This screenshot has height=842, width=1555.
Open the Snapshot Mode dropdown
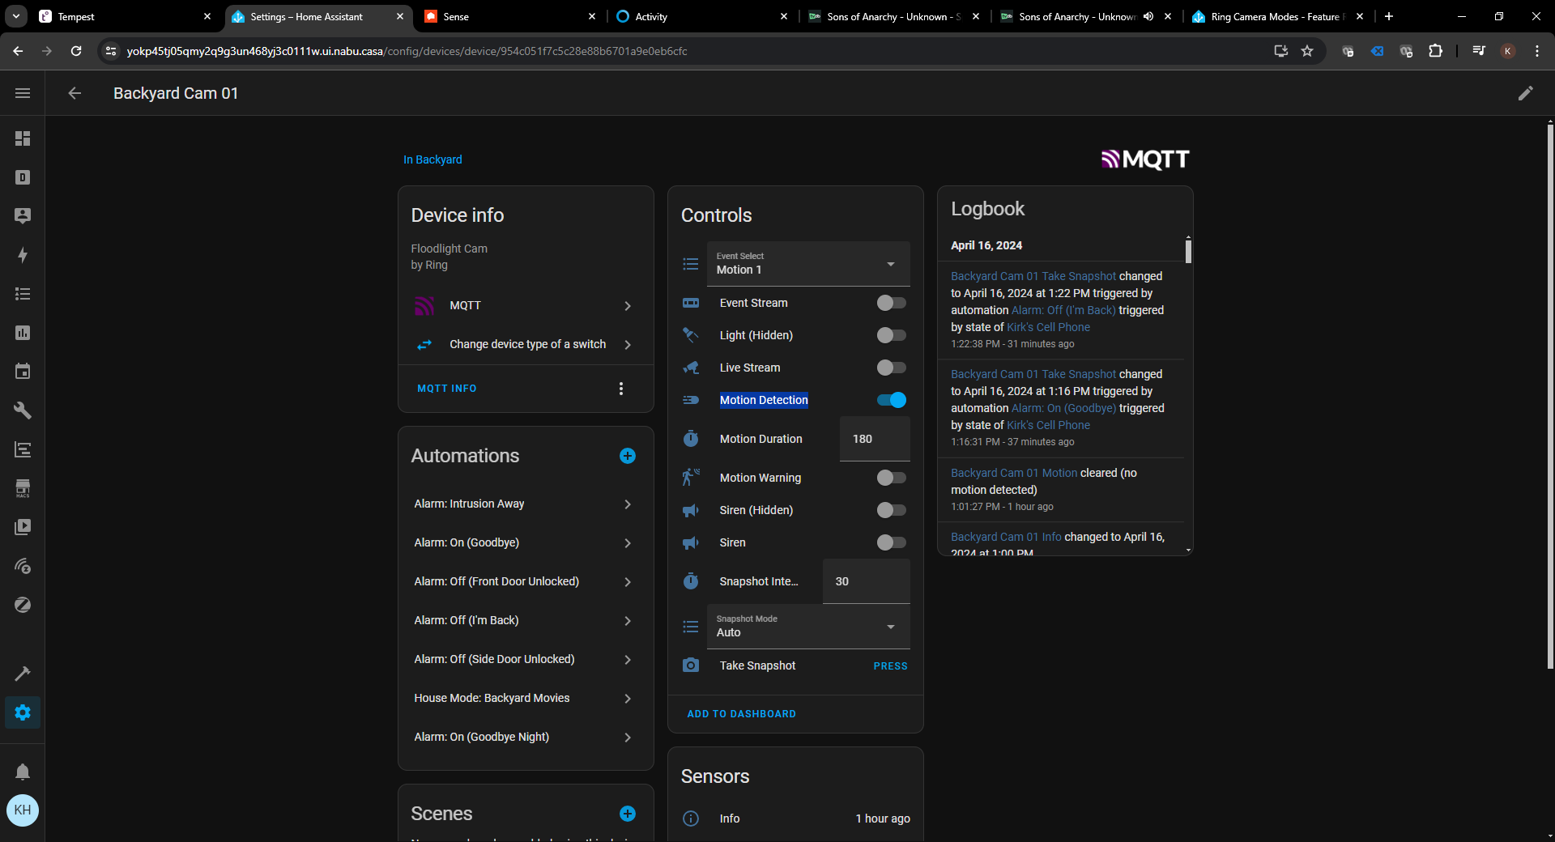pyautogui.click(x=807, y=627)
